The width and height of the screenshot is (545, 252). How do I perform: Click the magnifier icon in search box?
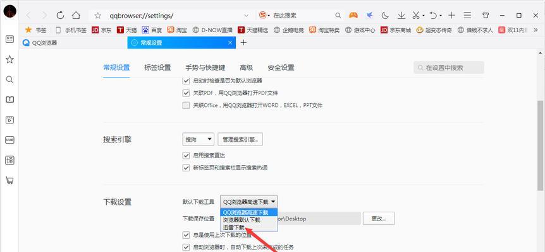coord(338,16)
